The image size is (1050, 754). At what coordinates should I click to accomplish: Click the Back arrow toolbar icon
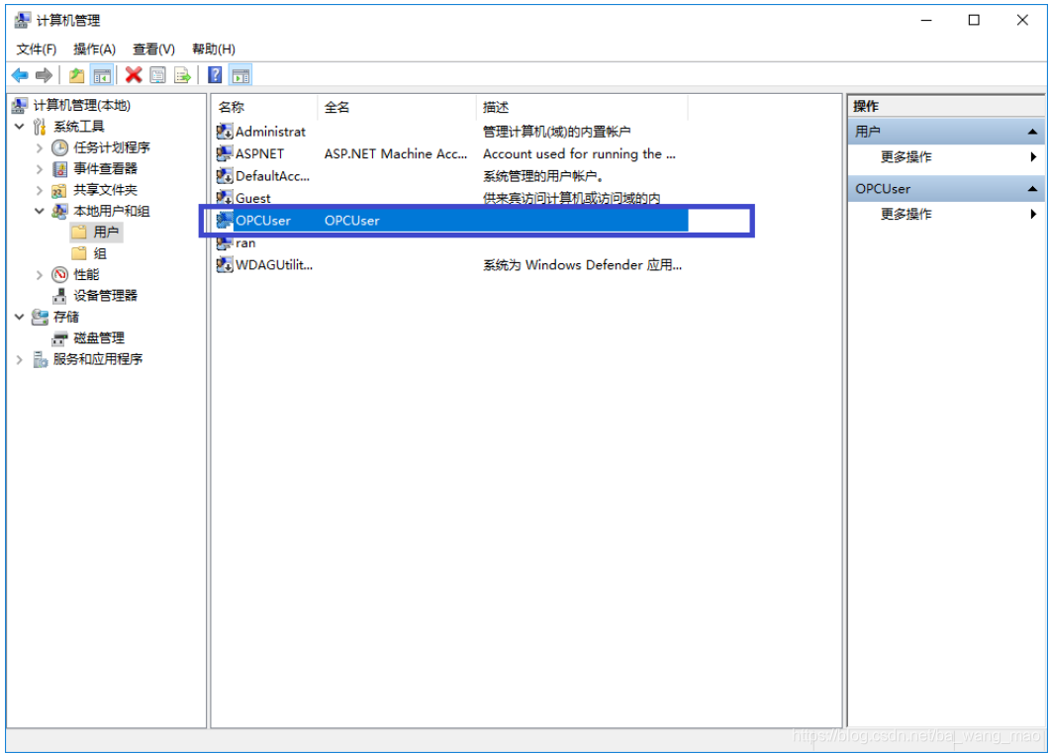(x=20, y=75)
